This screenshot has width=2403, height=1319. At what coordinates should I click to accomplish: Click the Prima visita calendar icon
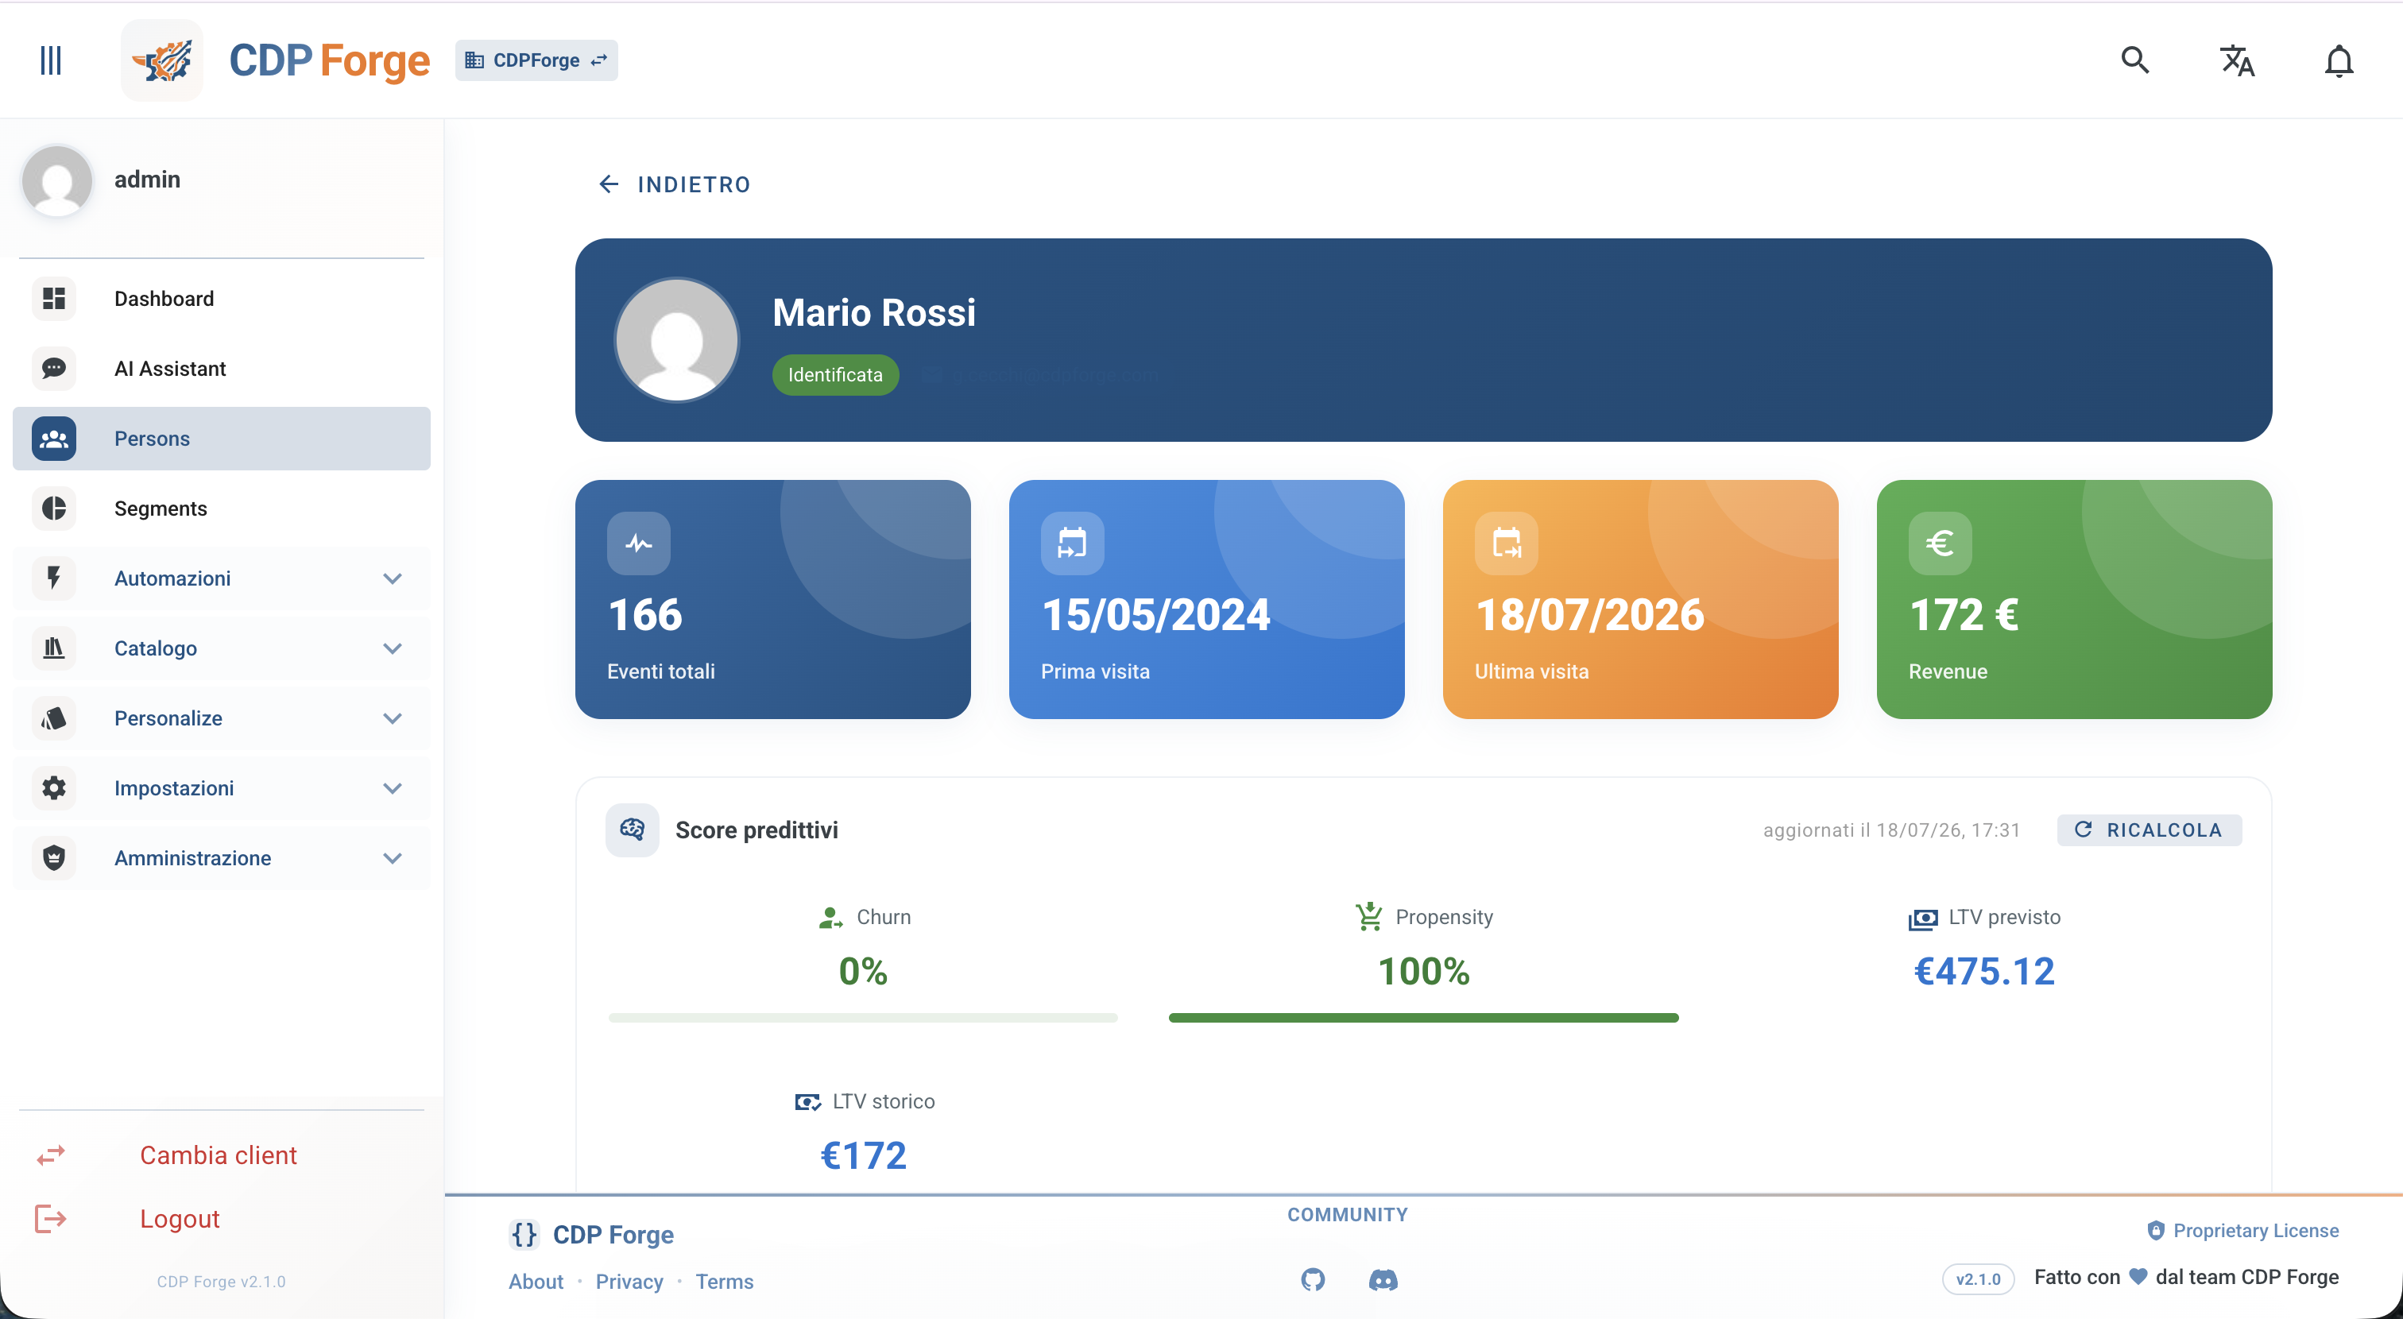[x=1073, y=543]
